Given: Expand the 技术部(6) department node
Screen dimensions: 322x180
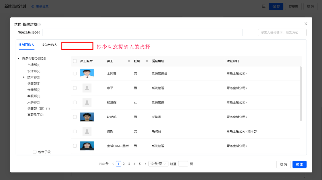Looking at the screenshot, I should (24, 77).
